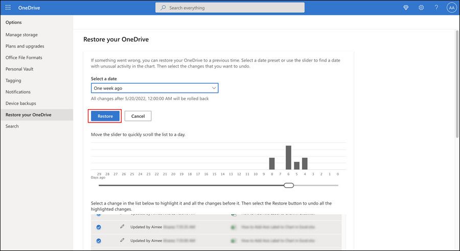Click the Search everything field
Image resolution: width=460 pixels, height=251 pixels.
230,8
